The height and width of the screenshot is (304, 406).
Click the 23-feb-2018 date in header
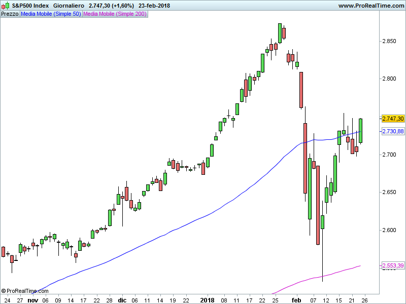(154, 6)
